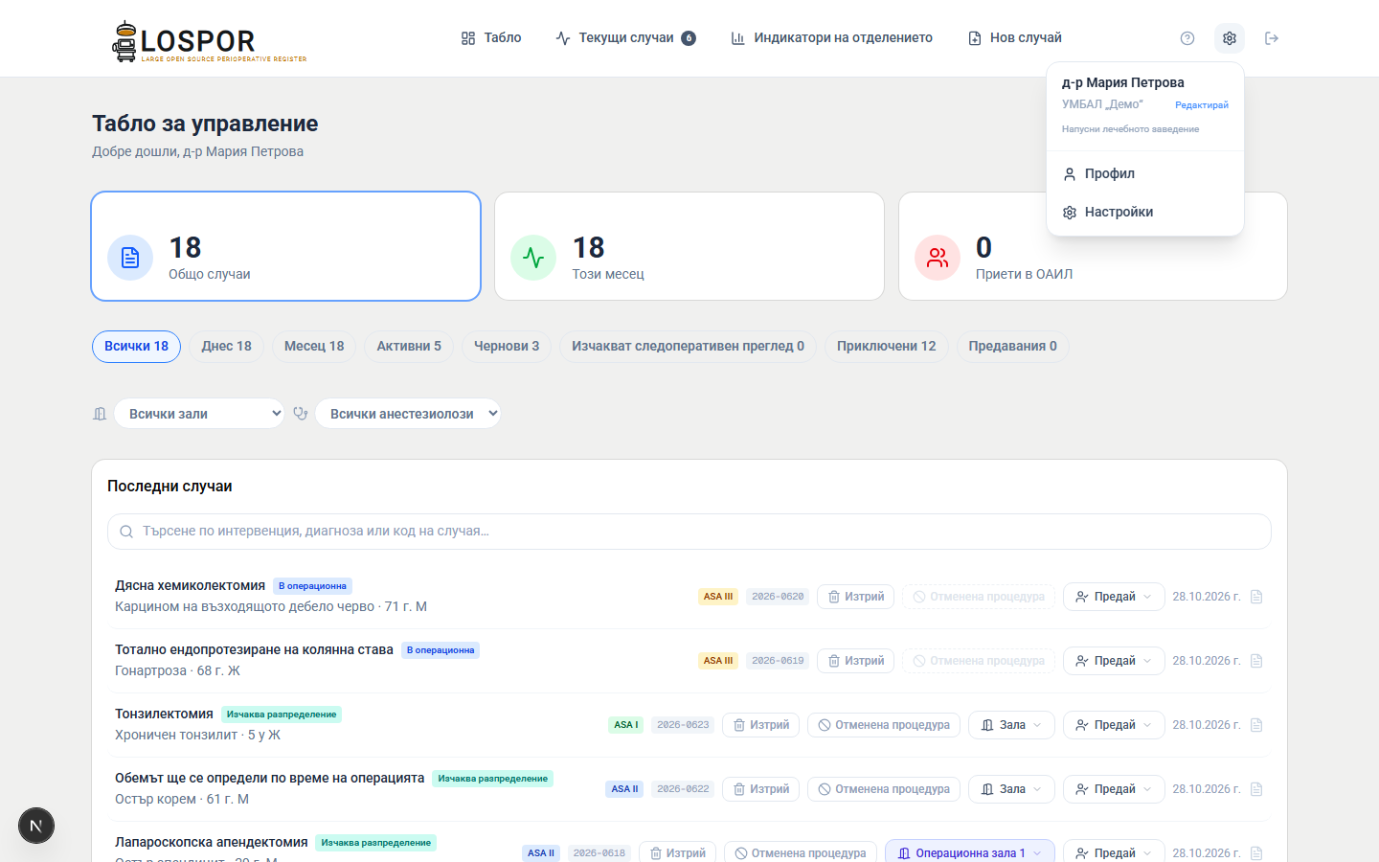The width and height of the screenshot is (1379, 862).
Task: Open Зала dropdown for Тонзилектомия
Action: (x=1011, y=725)
